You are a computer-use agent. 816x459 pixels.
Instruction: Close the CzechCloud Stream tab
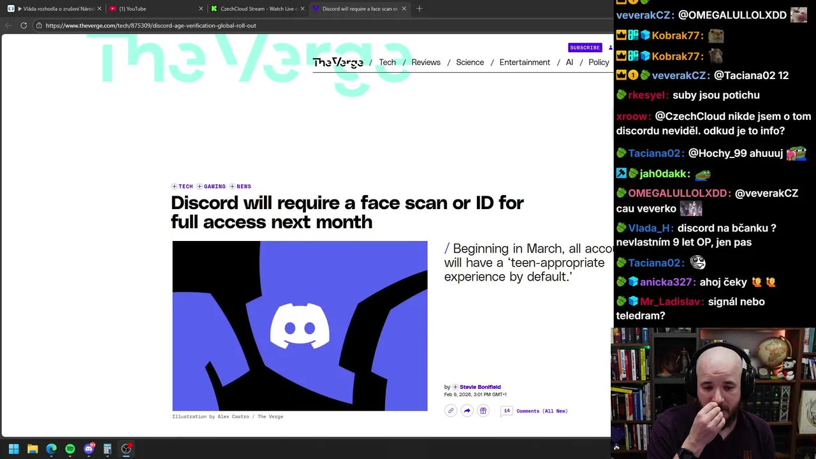(302, 9)
